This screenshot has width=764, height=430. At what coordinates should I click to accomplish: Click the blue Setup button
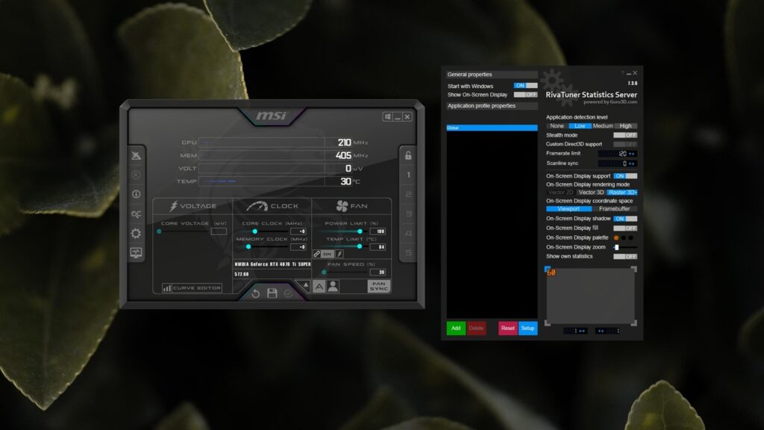527,328
